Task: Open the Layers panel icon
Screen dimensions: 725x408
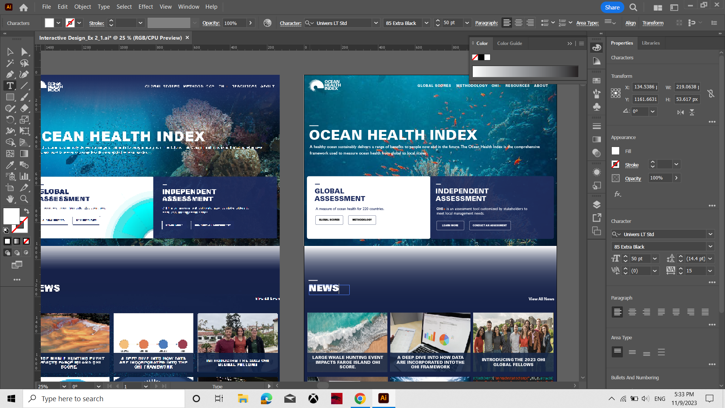Action: coord(597,205)
